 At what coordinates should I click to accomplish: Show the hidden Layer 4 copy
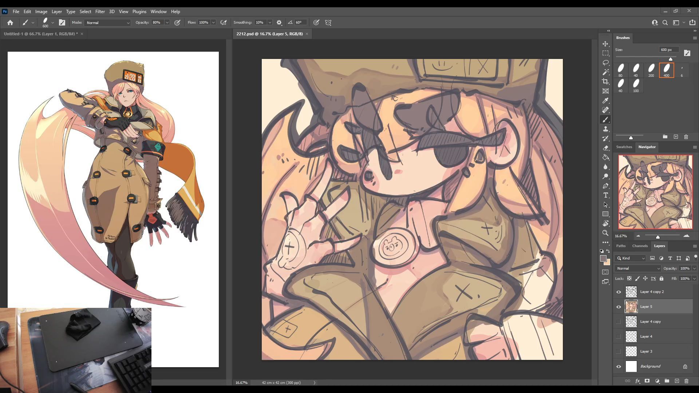pyautogui.click(x=619, y=322)
